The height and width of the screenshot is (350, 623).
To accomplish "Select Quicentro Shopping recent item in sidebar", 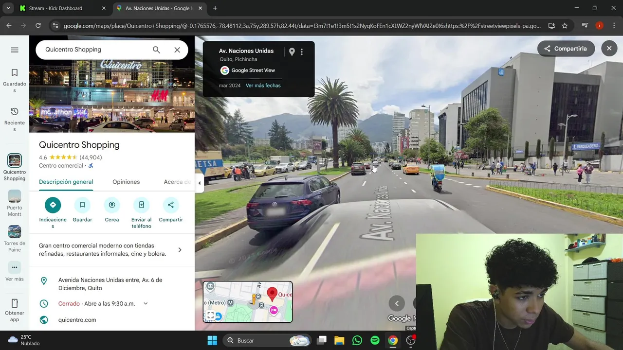I will 15,167.
